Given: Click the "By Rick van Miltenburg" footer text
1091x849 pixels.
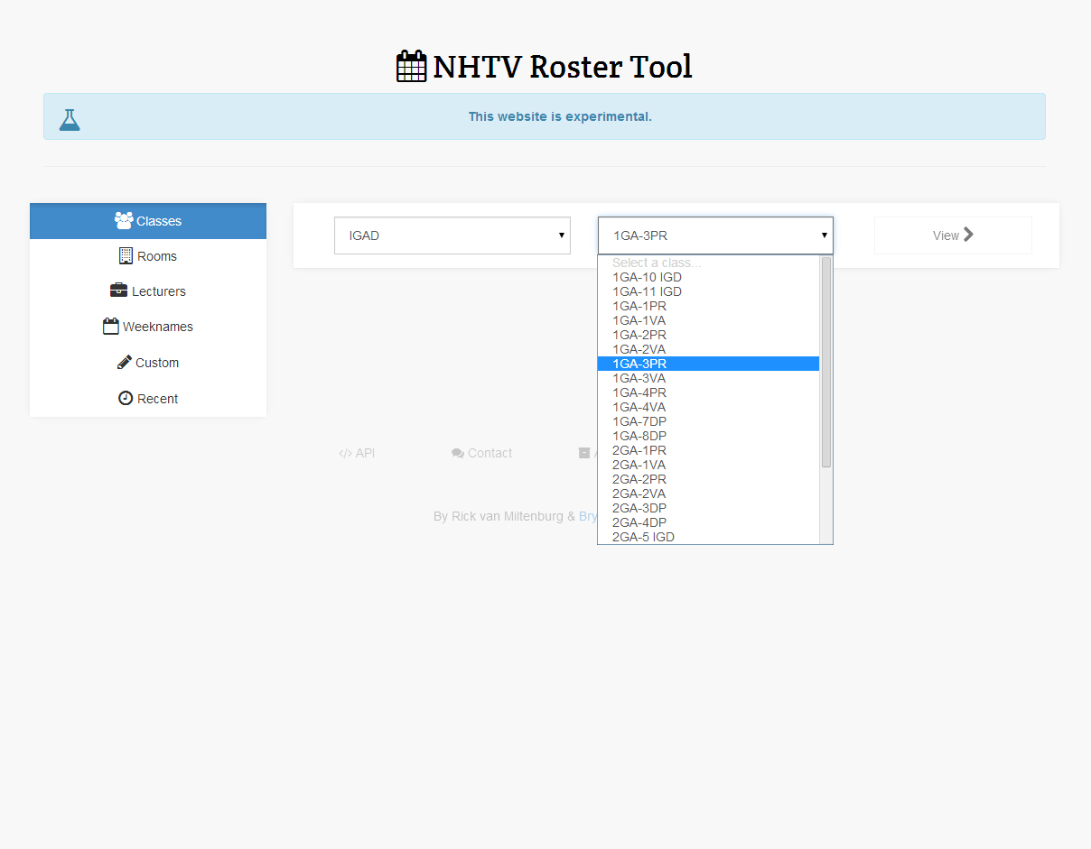Looking at the screenshot, I should [x=499, y=516].
